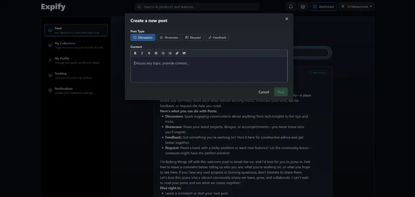Viewport: 415px width, 197px height.
Task: Apply italic formatting in content toolbar
Action: [x=142, y=53]
